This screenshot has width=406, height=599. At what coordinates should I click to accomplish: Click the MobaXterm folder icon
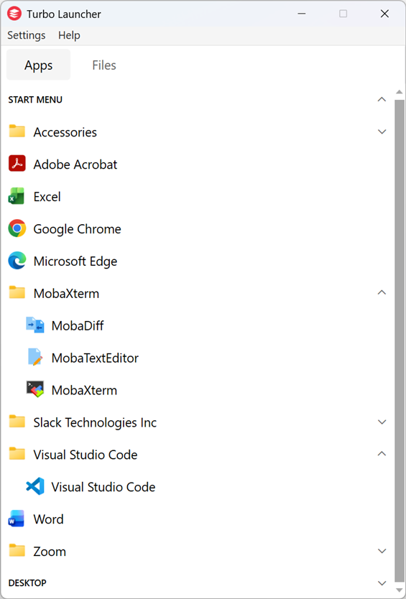[x=17, y=292]
